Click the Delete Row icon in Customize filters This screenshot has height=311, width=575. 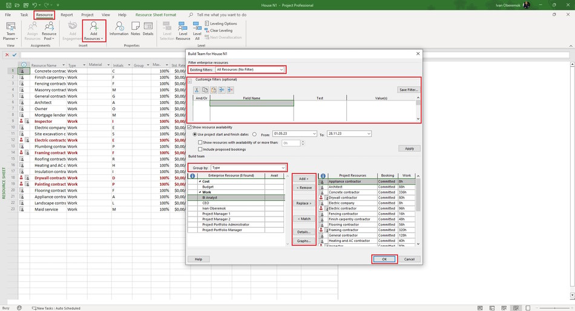pyautogui.click(x=230, y=90)
